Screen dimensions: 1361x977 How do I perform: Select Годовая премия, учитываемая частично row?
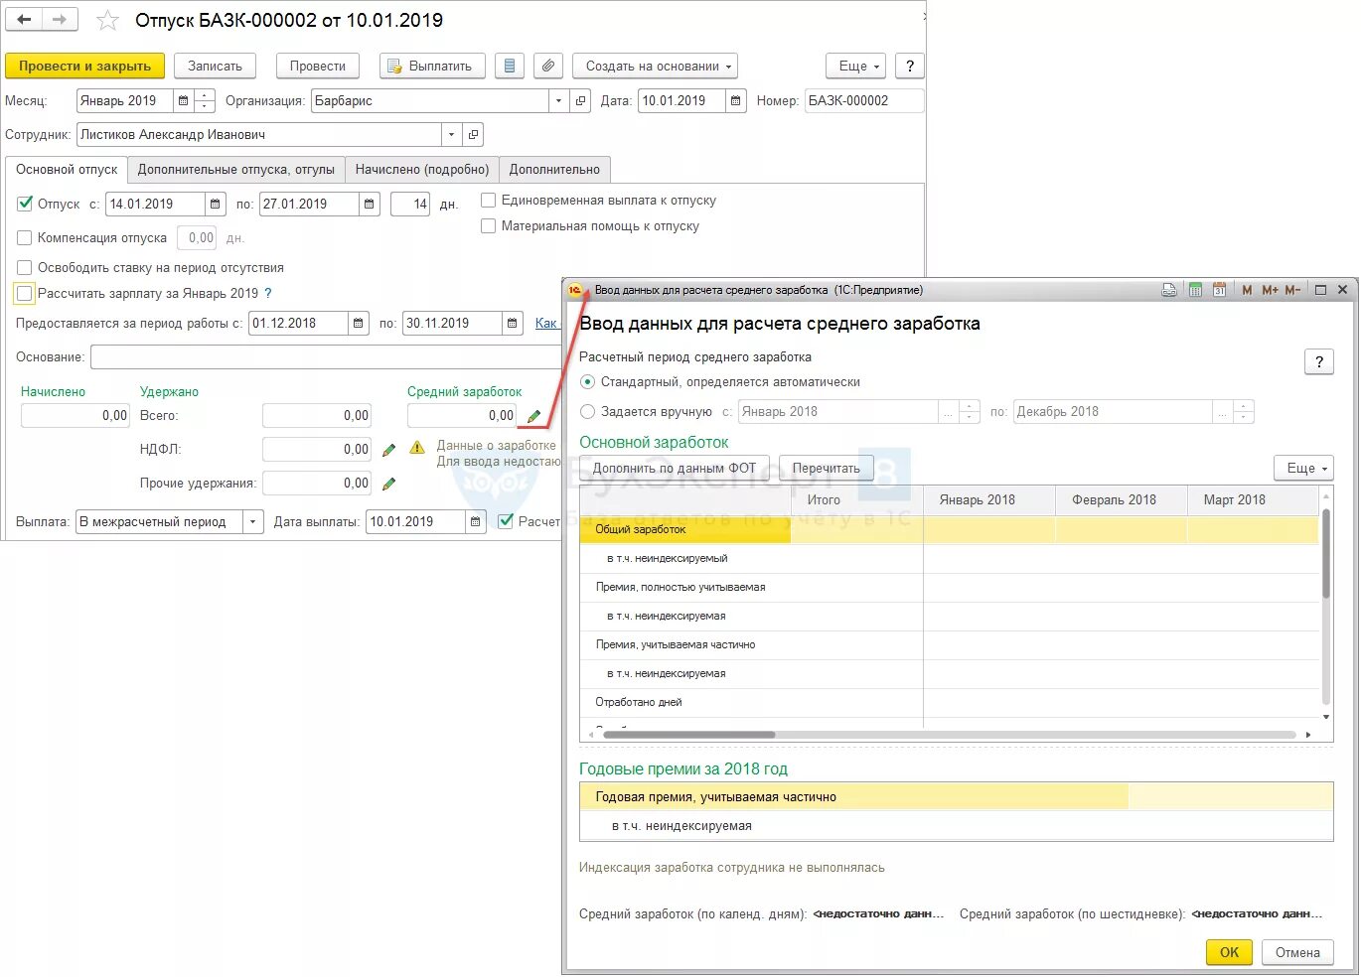tap(956, 796)
